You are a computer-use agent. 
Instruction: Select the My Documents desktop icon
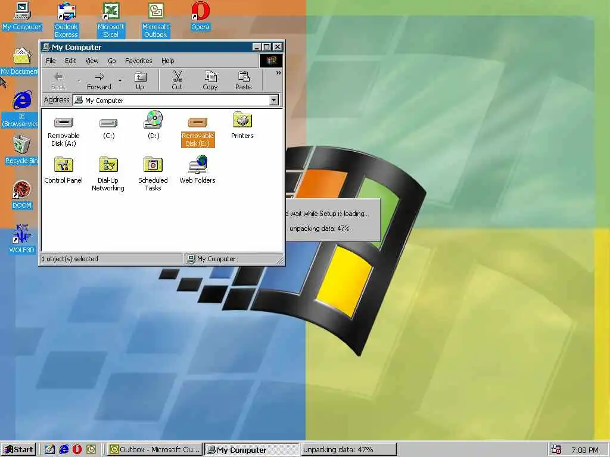(x=20, y=61)
